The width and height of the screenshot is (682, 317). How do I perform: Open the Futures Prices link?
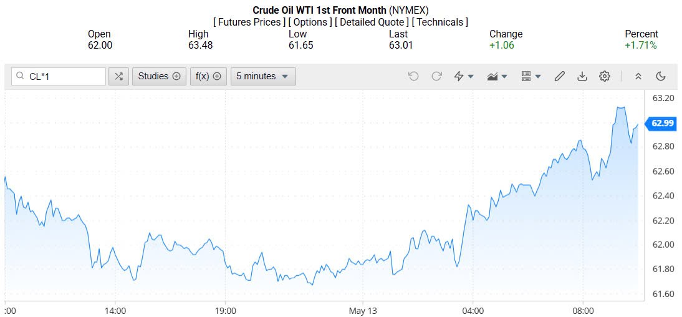point(249,22)
